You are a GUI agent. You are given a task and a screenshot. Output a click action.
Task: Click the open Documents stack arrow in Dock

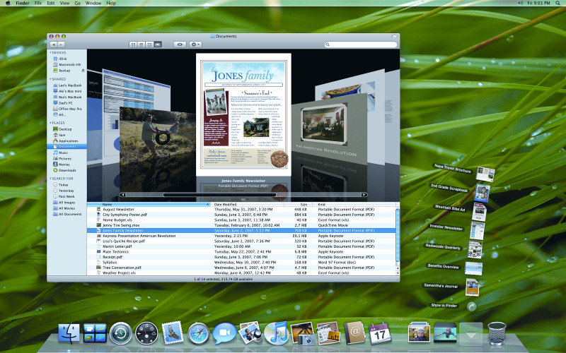click(470, 334)
